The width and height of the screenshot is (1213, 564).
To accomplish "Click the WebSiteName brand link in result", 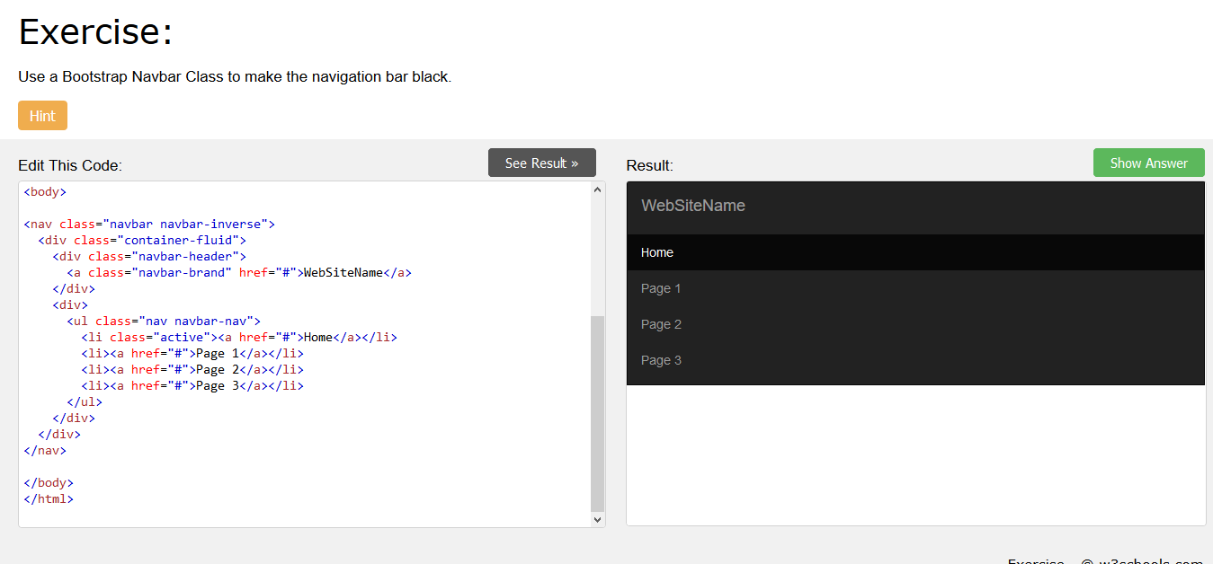I will 693,206.
